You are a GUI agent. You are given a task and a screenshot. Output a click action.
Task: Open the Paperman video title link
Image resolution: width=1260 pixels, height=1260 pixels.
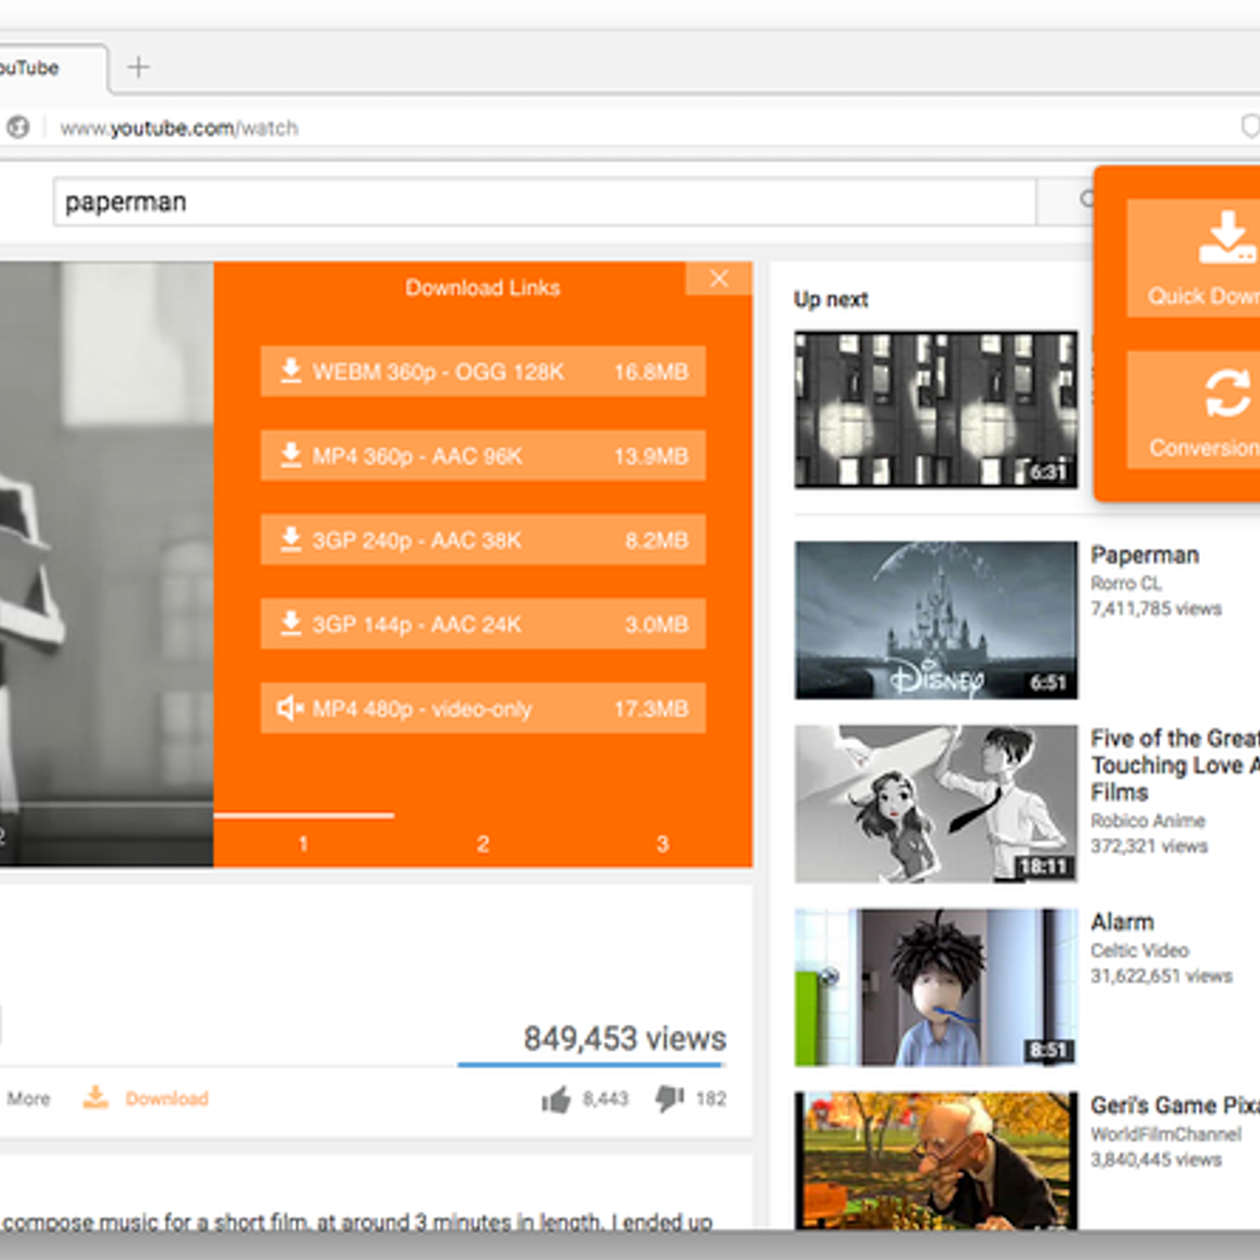point(1145,555)
